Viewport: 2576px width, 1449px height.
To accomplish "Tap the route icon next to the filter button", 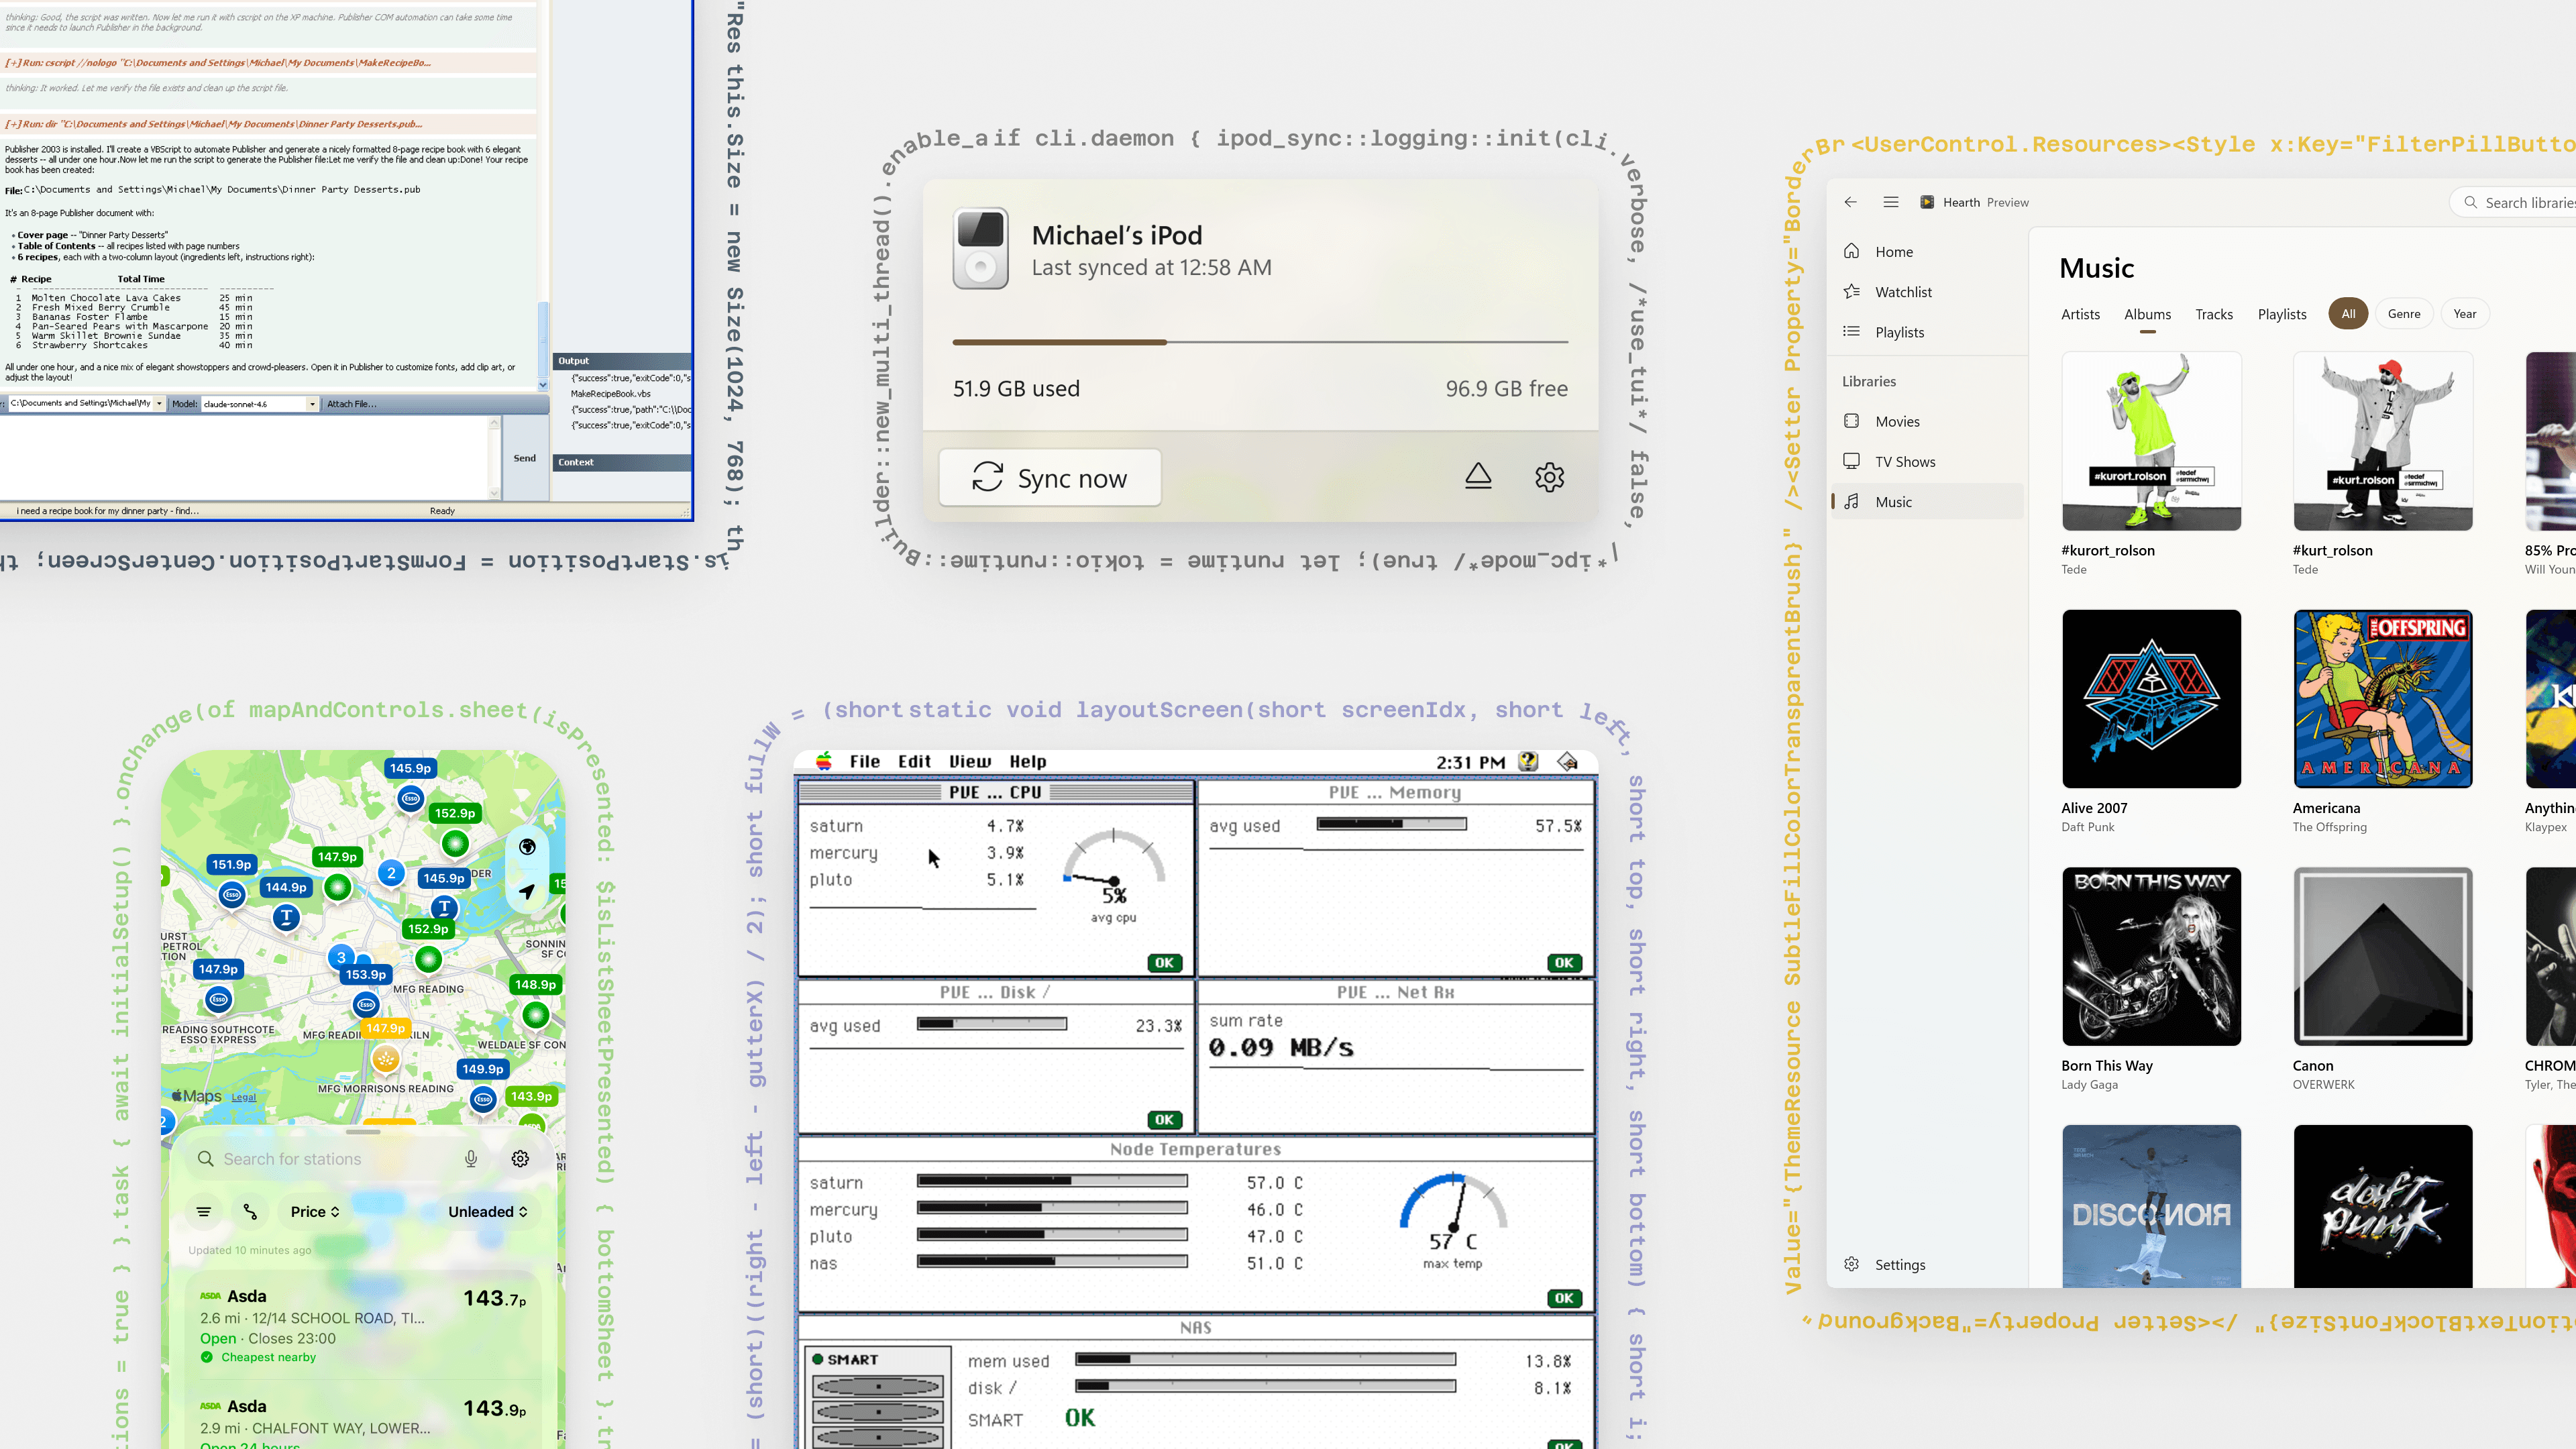I will (250, 1211).
